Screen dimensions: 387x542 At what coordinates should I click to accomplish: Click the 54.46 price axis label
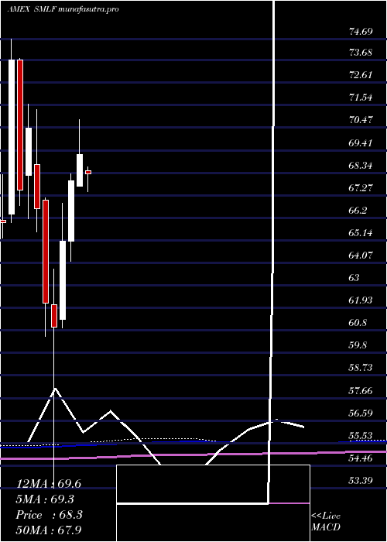[x=361, y=458]
